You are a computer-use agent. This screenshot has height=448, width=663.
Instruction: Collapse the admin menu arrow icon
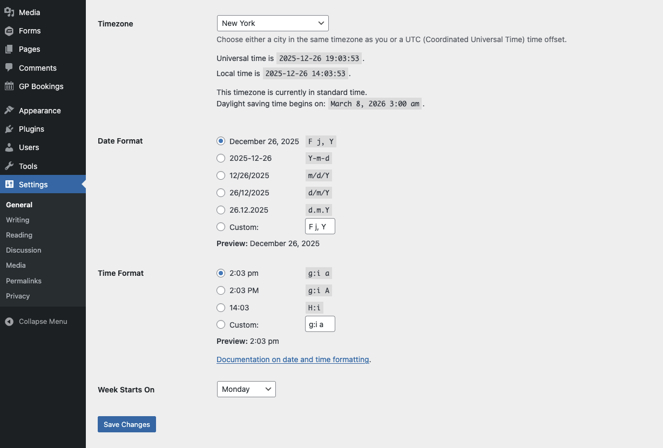[x=9, y=322]
